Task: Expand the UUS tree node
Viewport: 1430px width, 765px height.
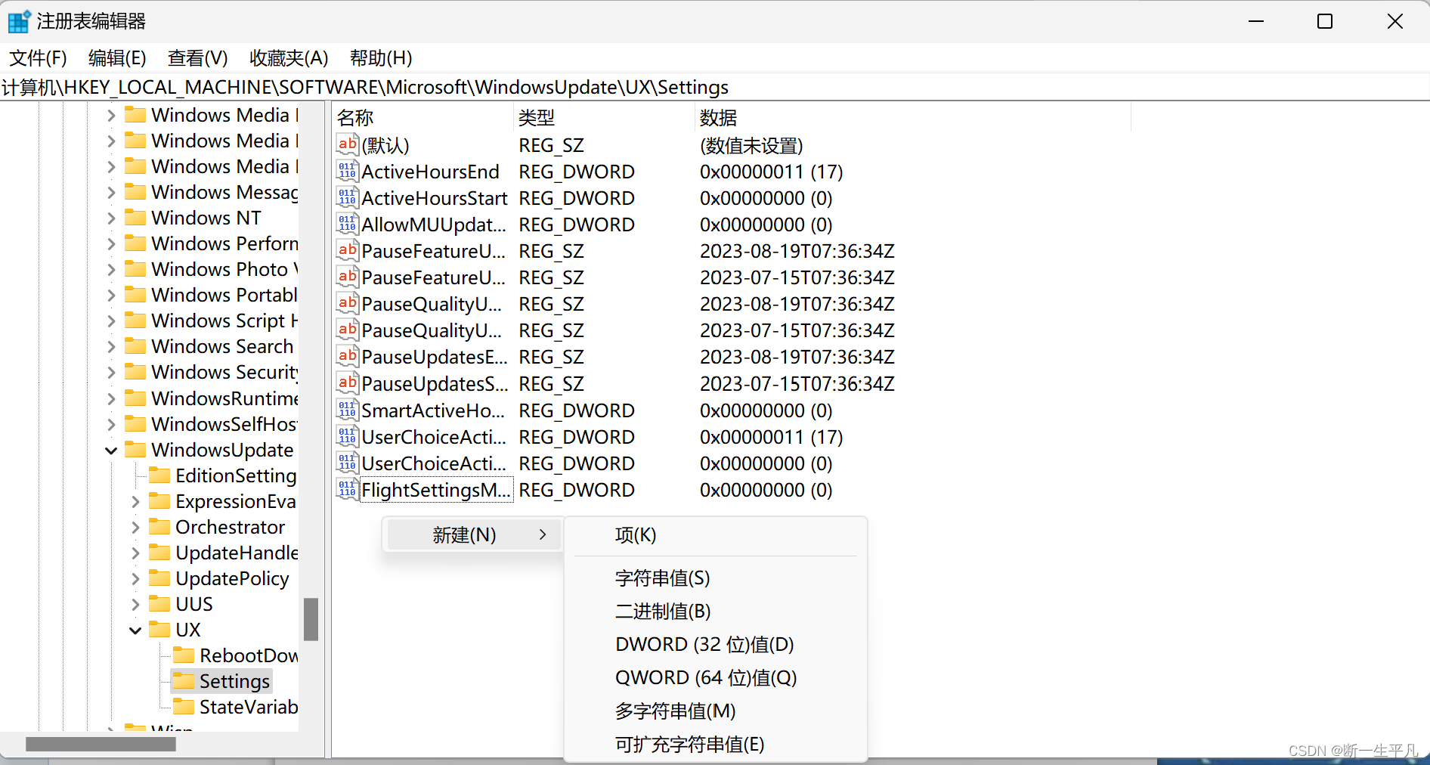Action: [135, 604]
